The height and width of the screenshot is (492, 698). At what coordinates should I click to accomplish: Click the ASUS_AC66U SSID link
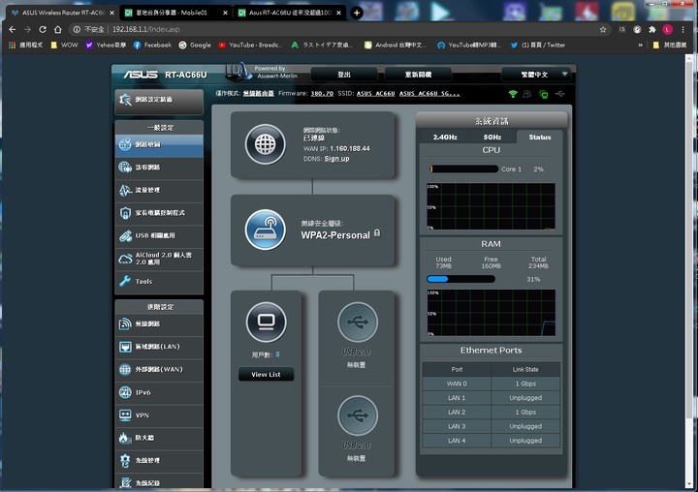tap(376, 94)
